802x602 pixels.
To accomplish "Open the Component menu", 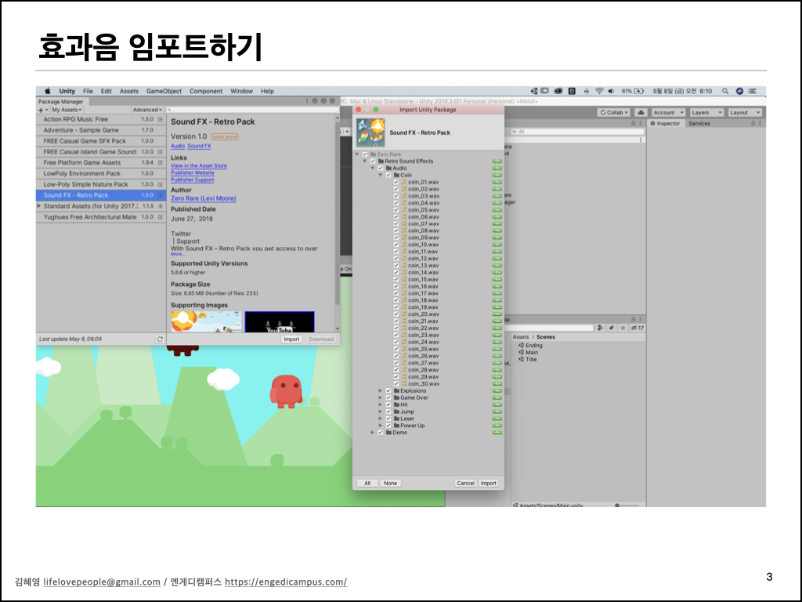I will coord(206,91).
